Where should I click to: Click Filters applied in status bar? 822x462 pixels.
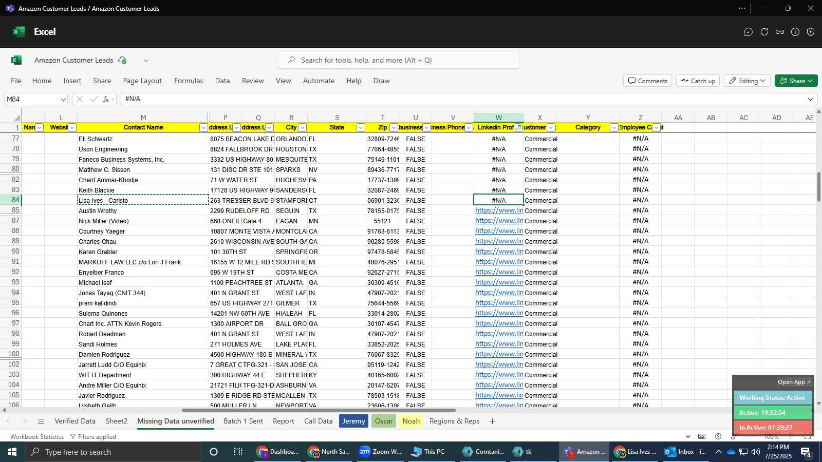pyautogui.click(x=93, y=437)
